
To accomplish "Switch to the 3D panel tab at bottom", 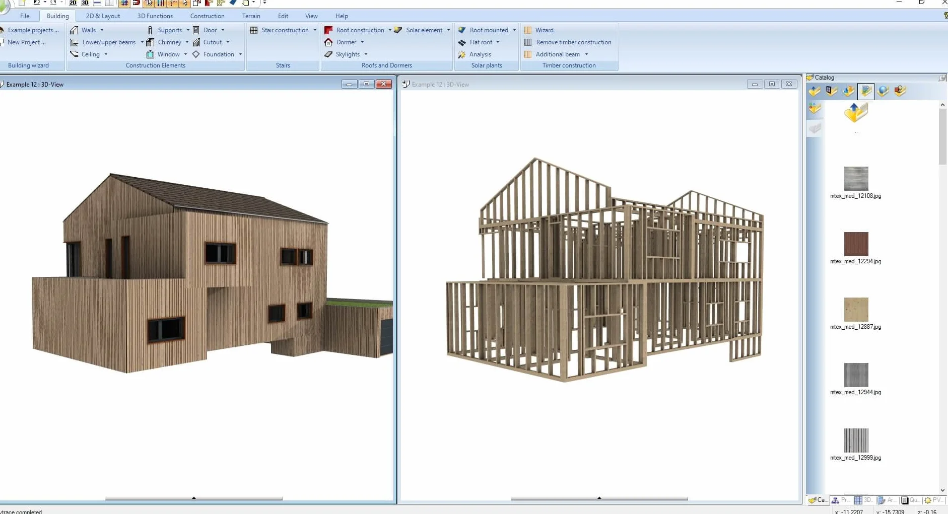I will point(863,500).
